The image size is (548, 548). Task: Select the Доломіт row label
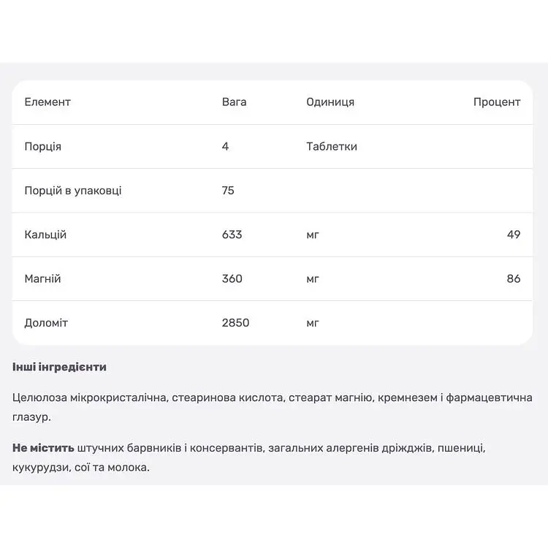pos(46,323)
